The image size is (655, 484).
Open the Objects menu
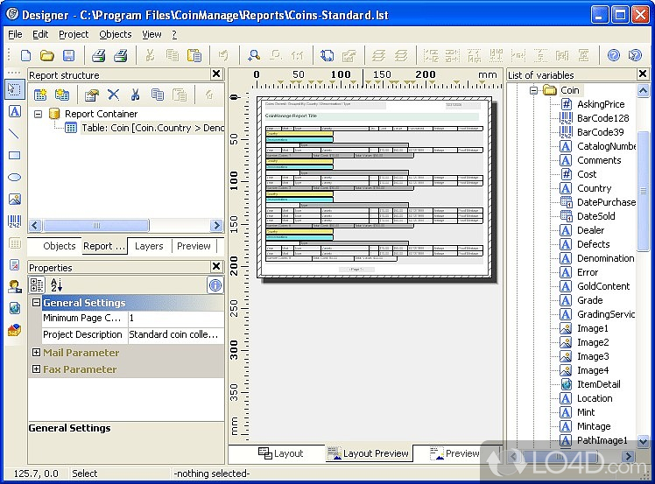[x=115, y=34]
